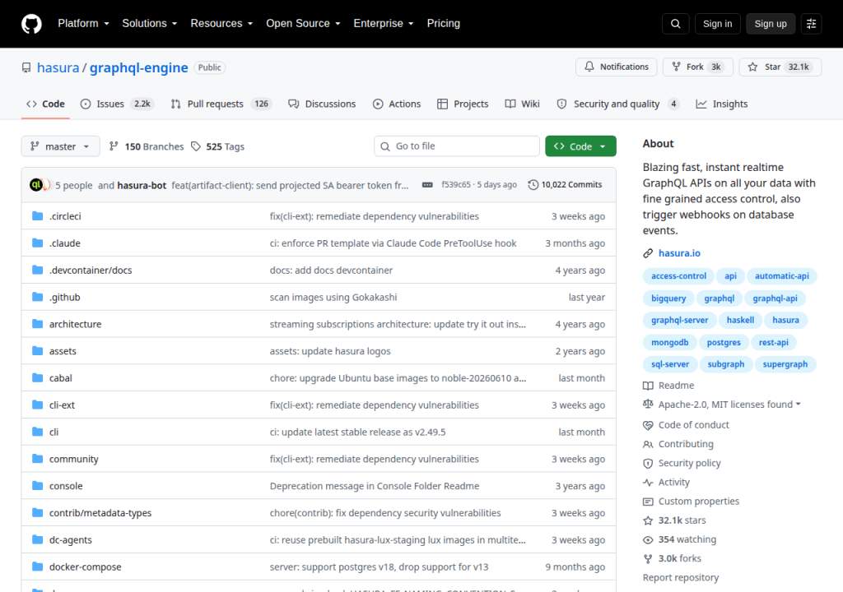Click the docker-compose folder icon
Viewport: 843px width, 592px height.
pyautogui.click(x=37, y=567)
